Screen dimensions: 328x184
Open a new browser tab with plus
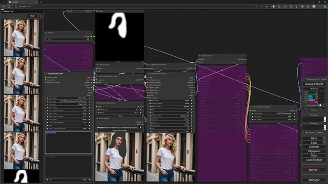pyautogui.click(x=41, y=2)
